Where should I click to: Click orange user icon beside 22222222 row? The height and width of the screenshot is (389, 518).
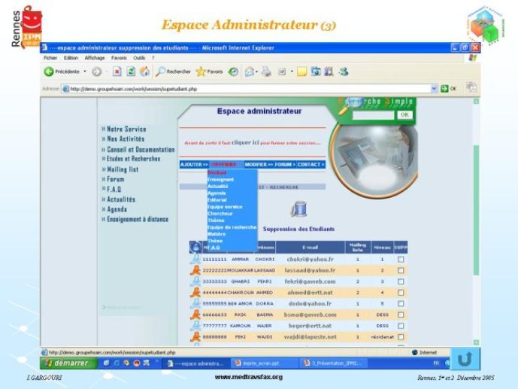(x=195, y=270)
